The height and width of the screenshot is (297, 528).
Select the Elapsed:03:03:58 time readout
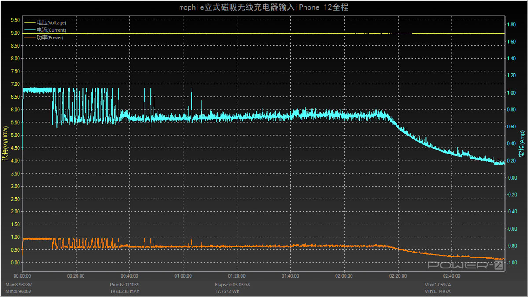[x=232, y=285]
